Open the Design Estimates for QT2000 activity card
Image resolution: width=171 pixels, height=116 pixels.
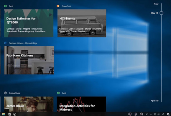(29, 23)
